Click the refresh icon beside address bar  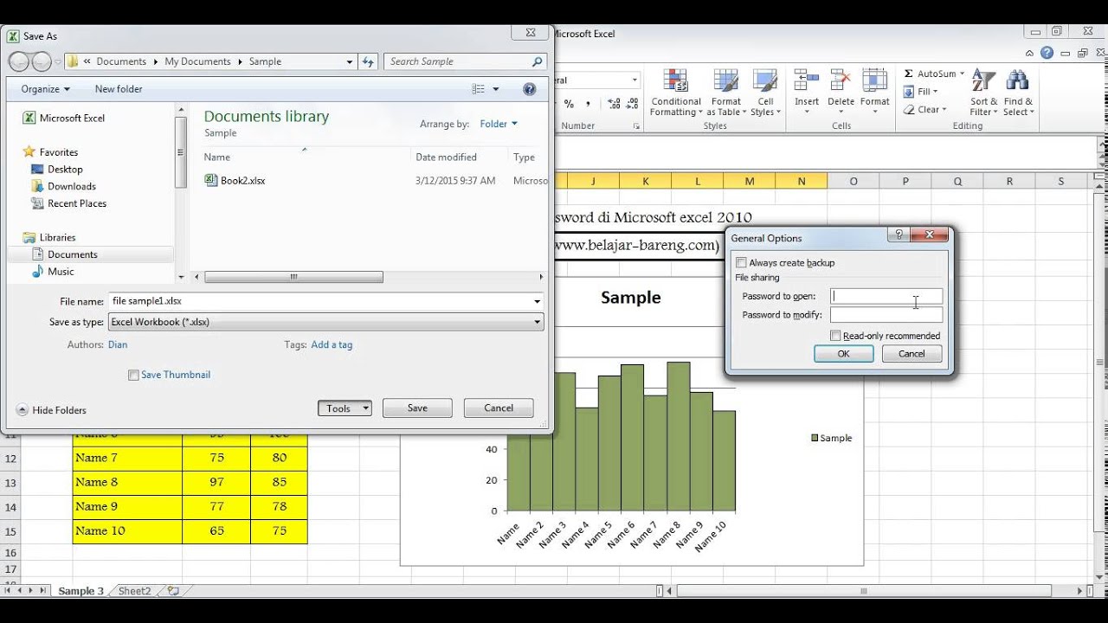tap(369, 61)
